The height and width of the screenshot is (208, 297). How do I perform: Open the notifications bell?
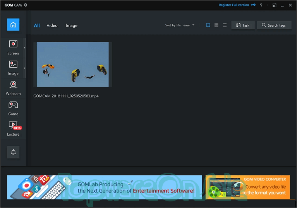(13, 152)
